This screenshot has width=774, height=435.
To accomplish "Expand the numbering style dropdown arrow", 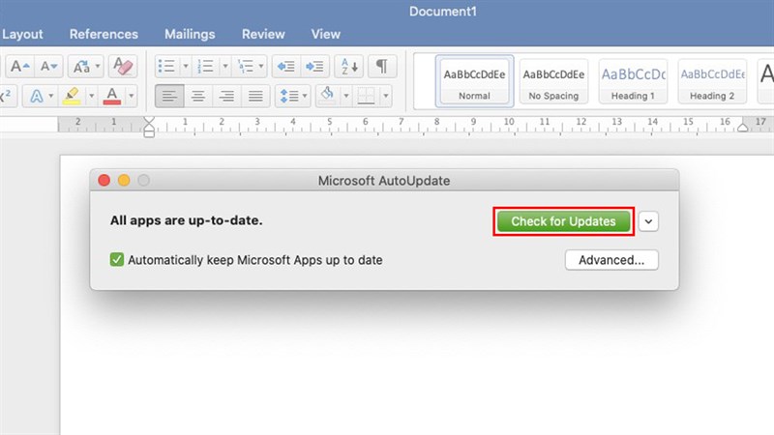I will coord(225,66).
